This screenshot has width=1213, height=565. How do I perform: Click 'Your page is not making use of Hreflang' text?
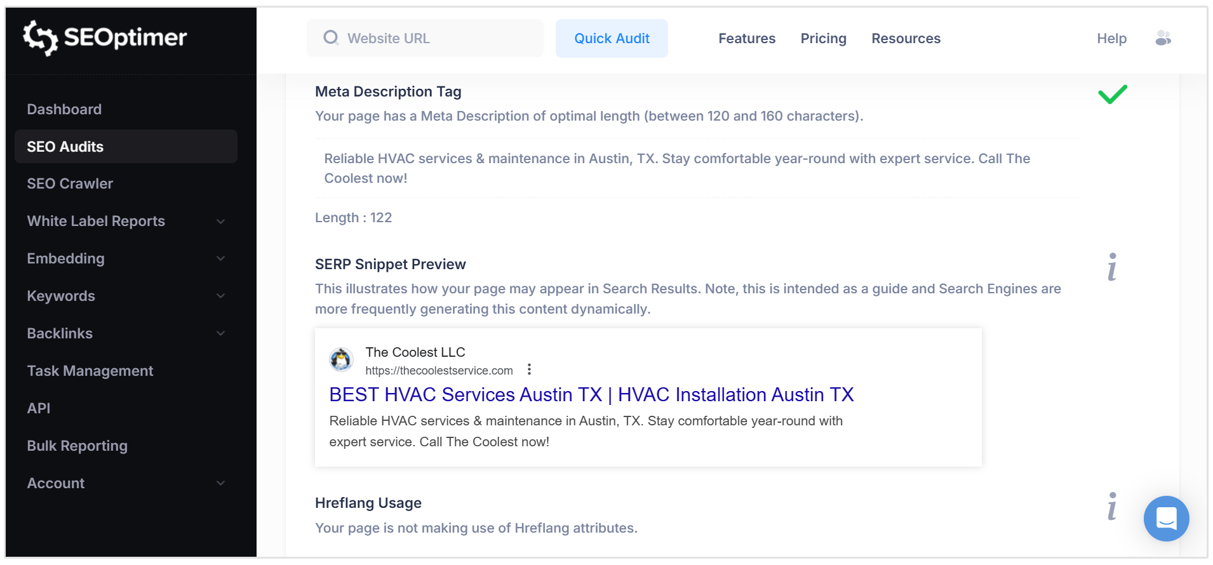[476, 528]
